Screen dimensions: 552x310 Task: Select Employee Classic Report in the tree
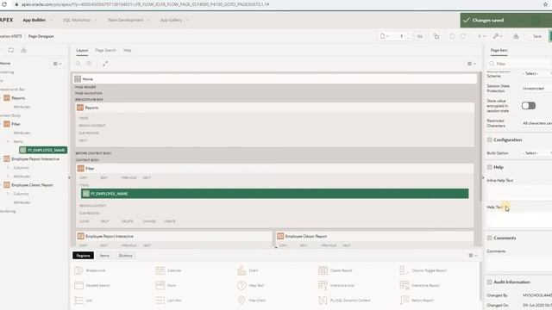(x=32, y=185)
